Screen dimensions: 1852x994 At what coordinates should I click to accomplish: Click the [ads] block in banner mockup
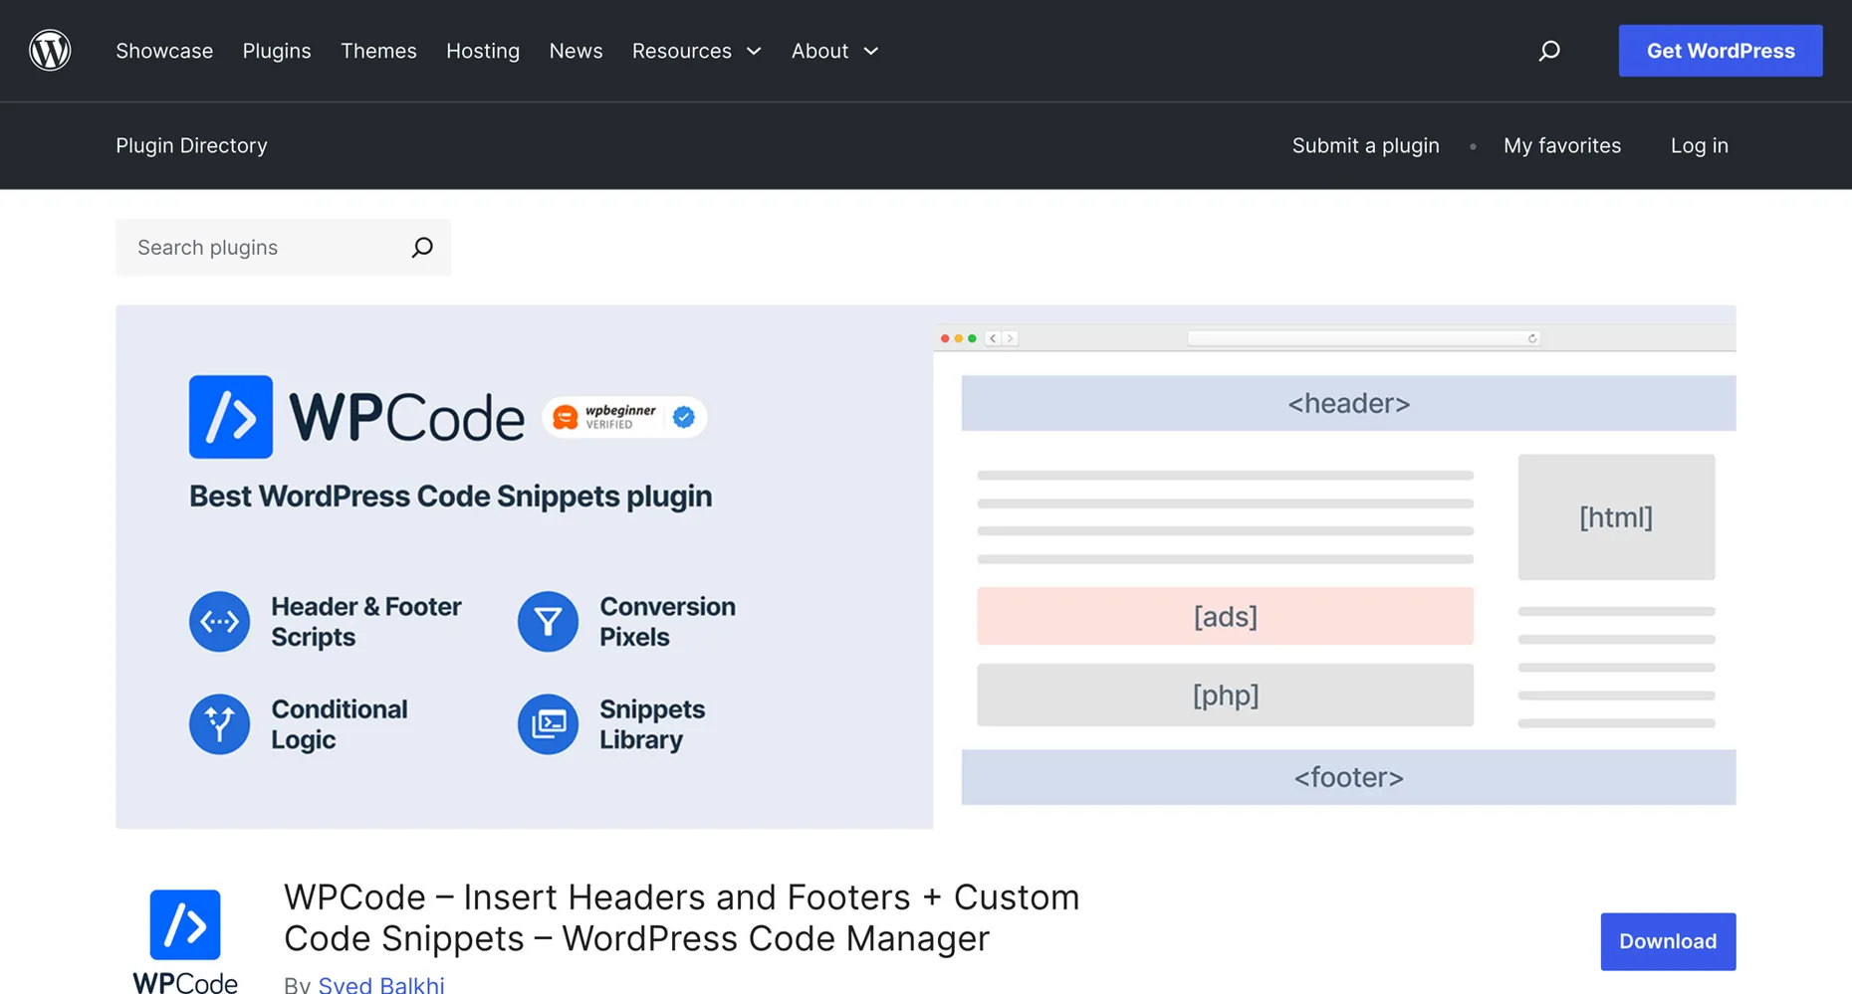coord(1225,616)
